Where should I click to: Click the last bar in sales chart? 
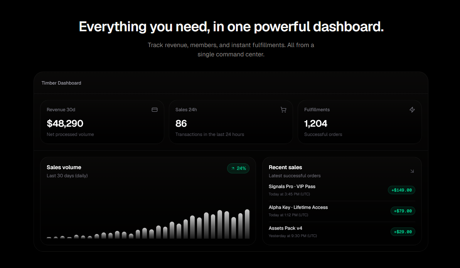(x=247, y=224)
